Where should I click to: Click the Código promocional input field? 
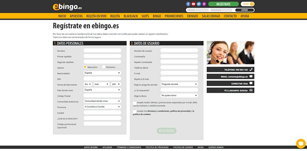pos(102,124)
